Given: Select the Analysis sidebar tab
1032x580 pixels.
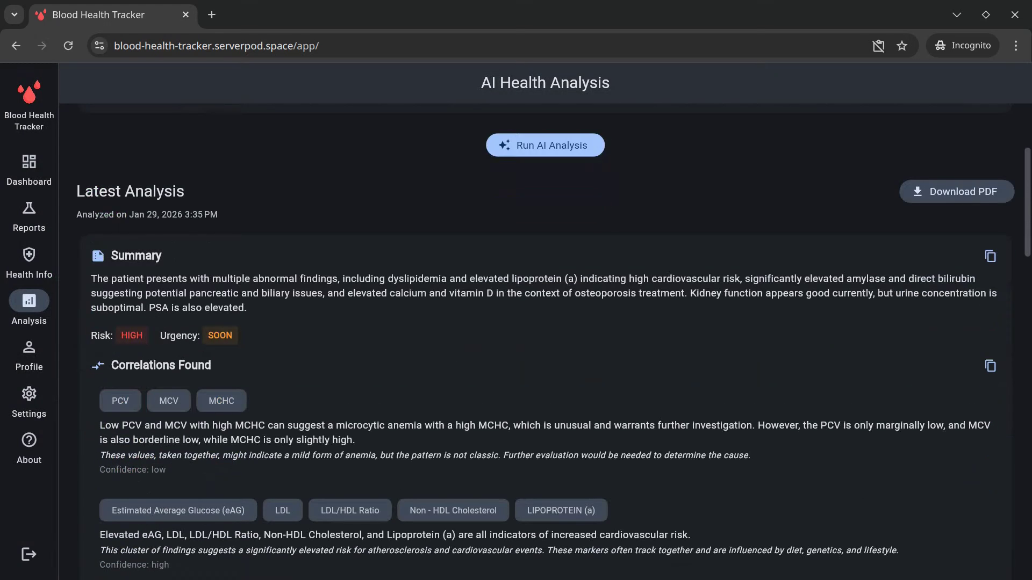Looking at the screenshot, I should point(29,301).
